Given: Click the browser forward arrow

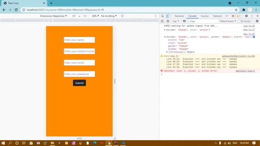Looking at the screenshot, I should click(x=10, y=10).
